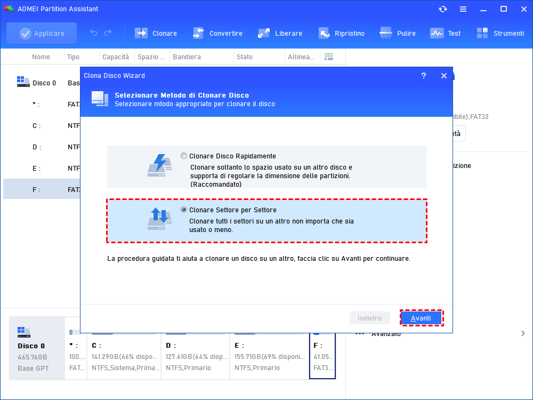The image size is (533, 400).
Task: Open the Convertire tool
Action: click(217, 33)
